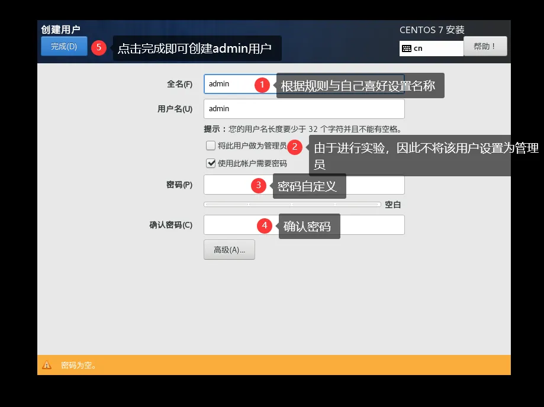Screen dimensions: 544x407
Task: Open the 帮助！ help button
Action: point(485,46)
